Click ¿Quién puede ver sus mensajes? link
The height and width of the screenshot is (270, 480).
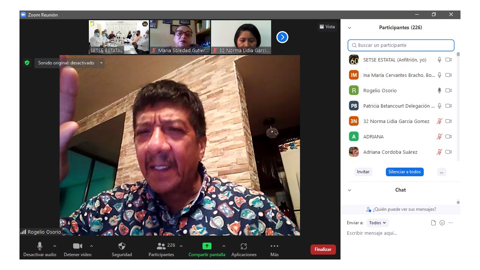[x=401, y=209]
